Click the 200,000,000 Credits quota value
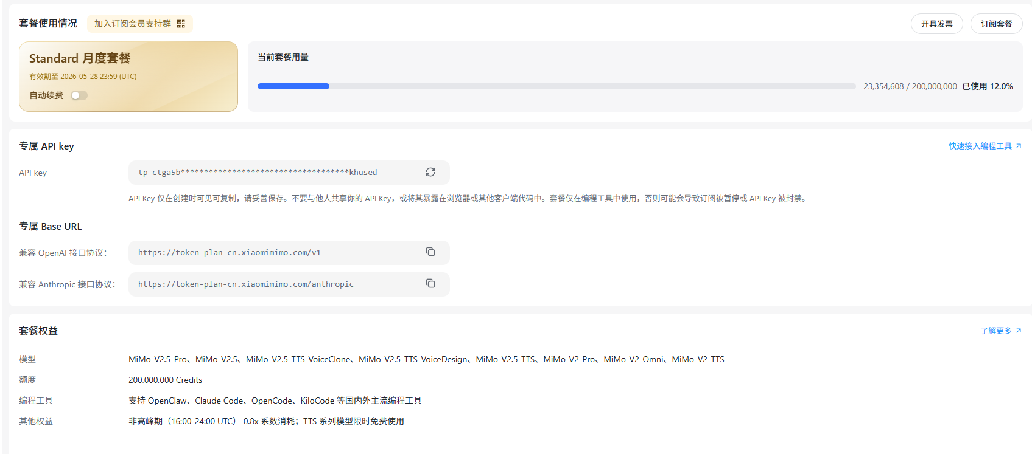This screenshot has width=1032, height=454. (x=165, y=380)
